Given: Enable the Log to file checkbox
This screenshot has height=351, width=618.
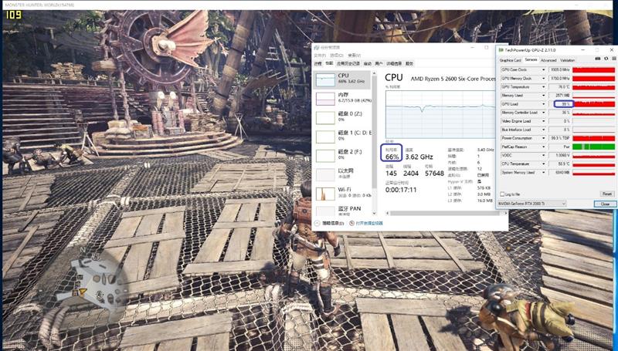Looking at the screenshot, I should click(x=503, y=194).
